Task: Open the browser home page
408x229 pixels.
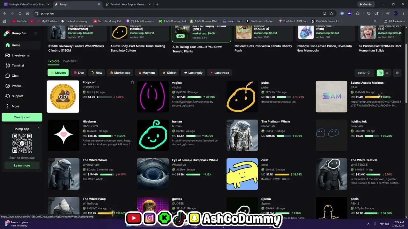Action: 27,13
